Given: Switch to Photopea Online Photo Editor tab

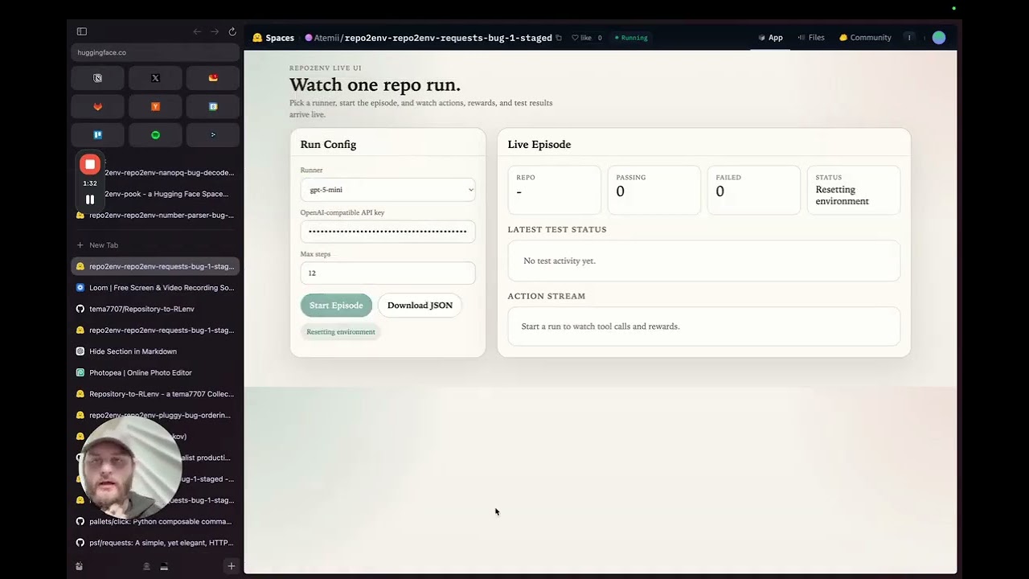Looking at the screenshot, I should coord(155,373).
